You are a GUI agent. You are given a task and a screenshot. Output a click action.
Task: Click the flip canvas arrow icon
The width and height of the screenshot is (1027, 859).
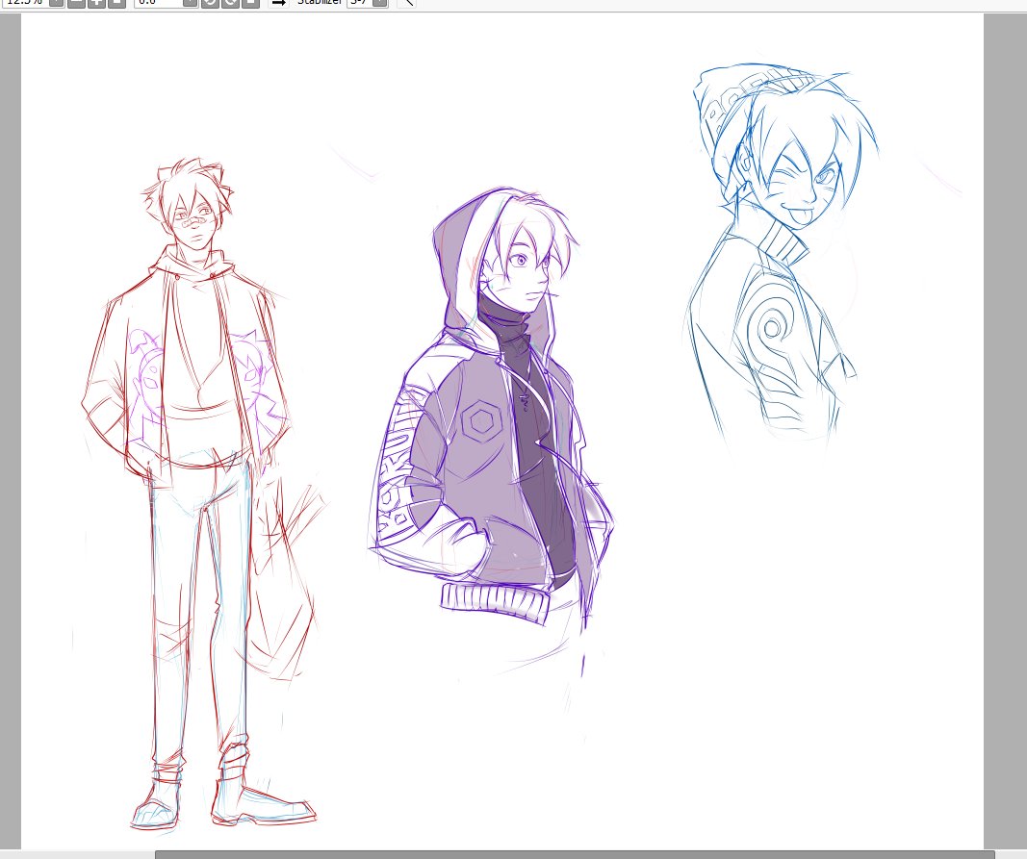(x=278, y=4)
